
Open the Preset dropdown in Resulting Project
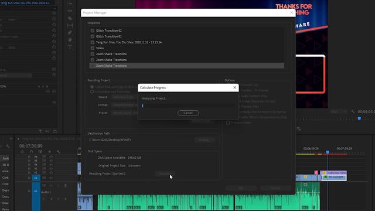point(124,113)
